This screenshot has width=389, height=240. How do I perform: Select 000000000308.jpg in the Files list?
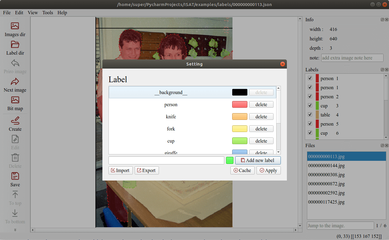(326, 175)
